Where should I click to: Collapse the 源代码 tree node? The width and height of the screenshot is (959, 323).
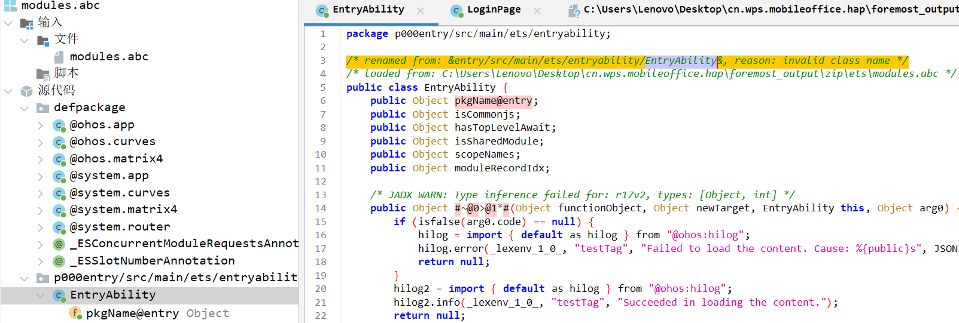8,91
